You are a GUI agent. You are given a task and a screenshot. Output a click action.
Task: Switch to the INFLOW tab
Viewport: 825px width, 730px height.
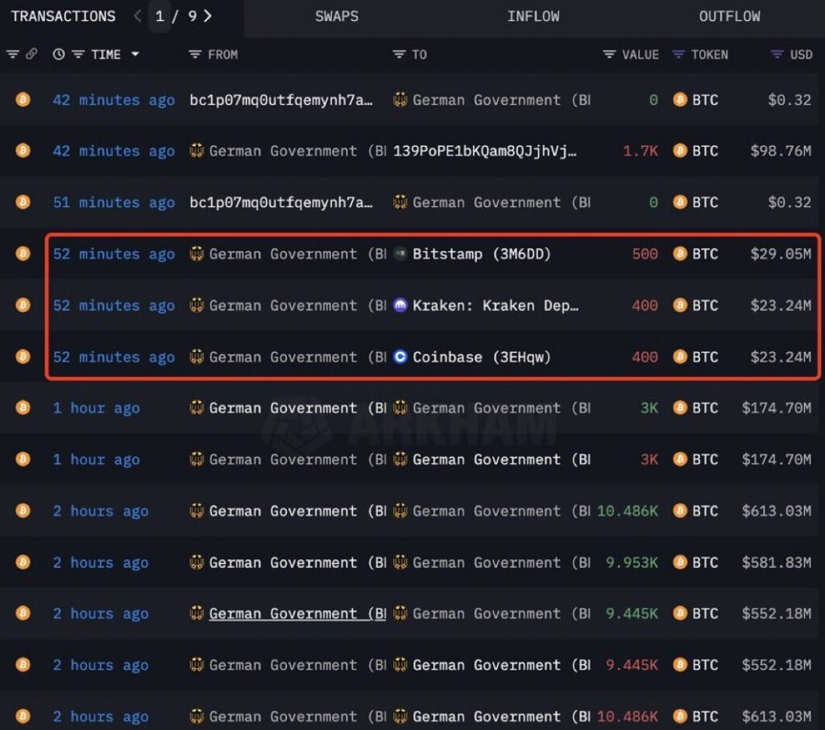coord(533,16)
